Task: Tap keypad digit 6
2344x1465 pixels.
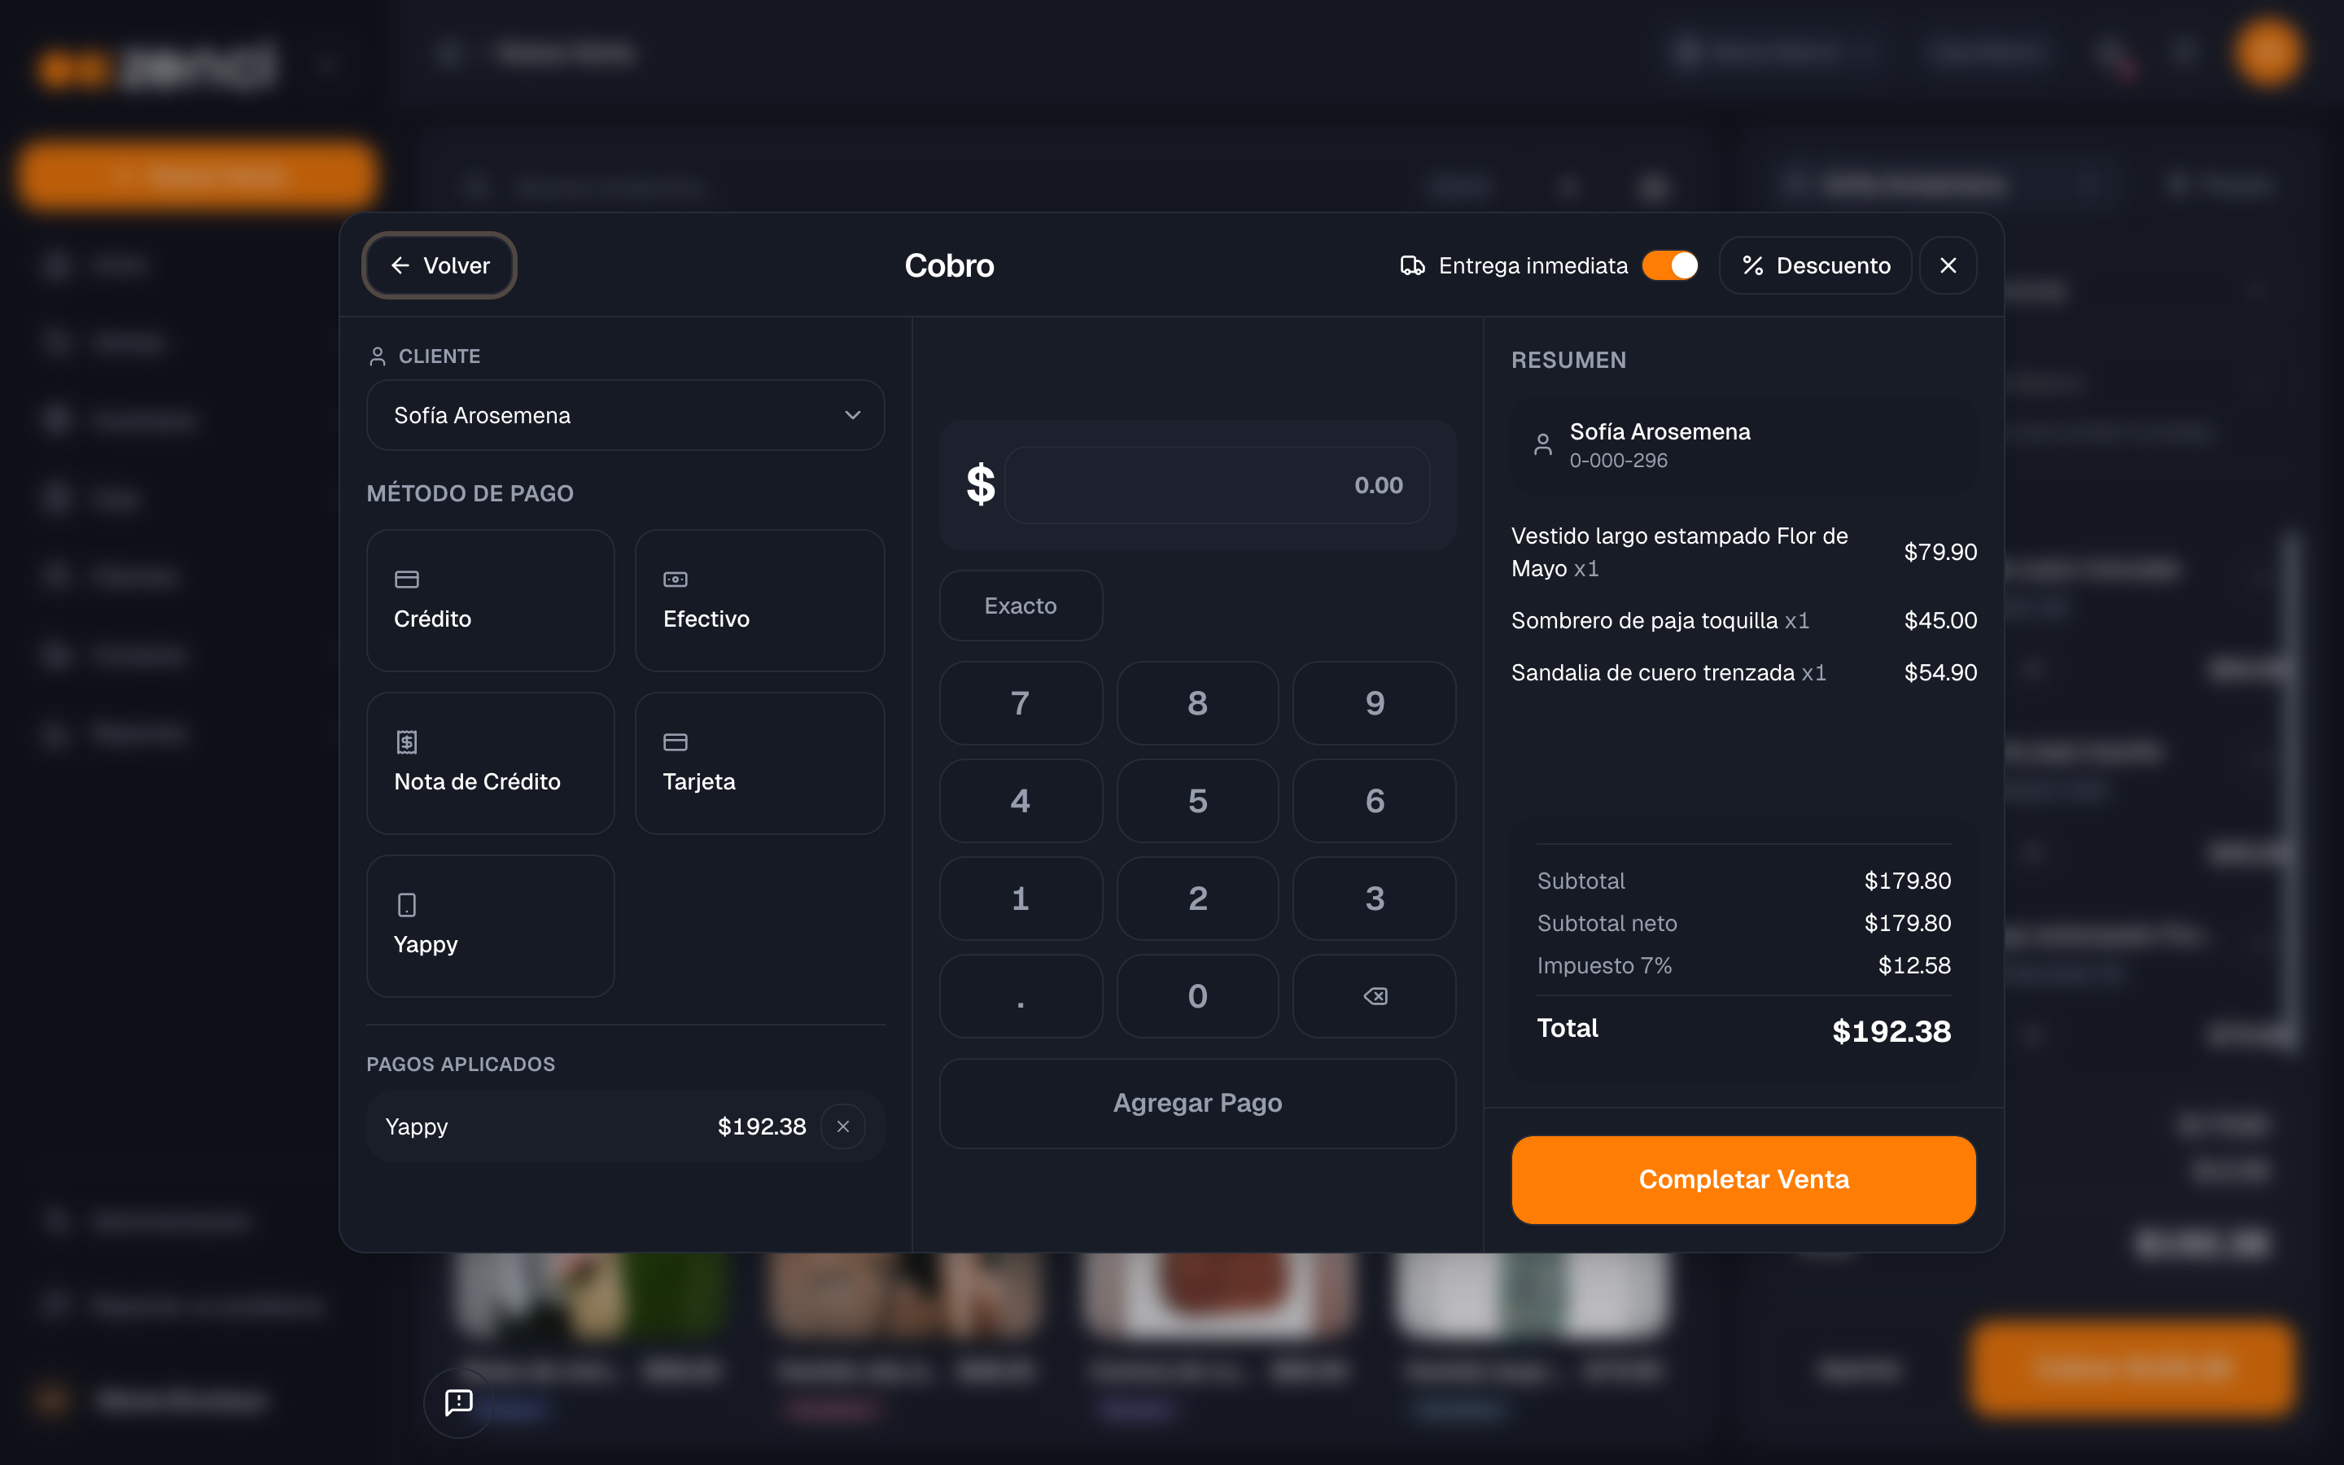Action: click(x=1375, y=802)
